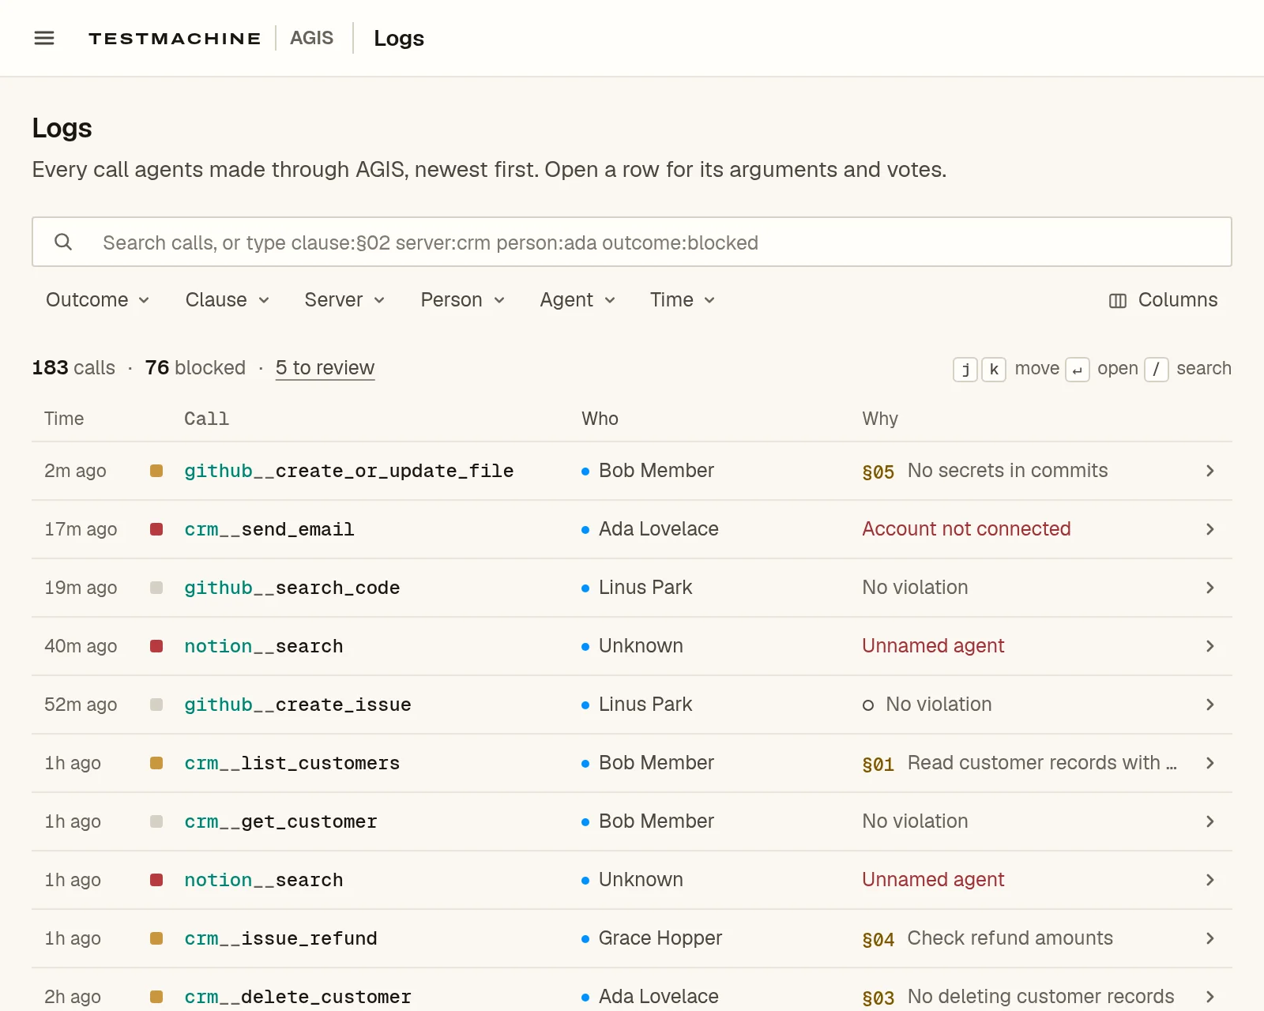The image size is (1264, 1011).
Task: Click the §03 clause tag
Action: pos(878,998)
